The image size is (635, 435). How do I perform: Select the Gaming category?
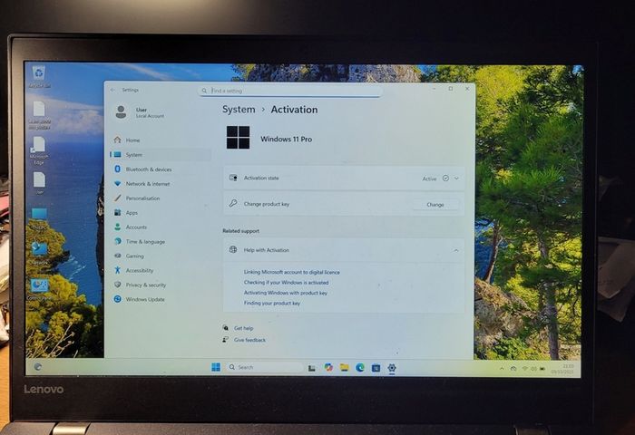point(134,256)
